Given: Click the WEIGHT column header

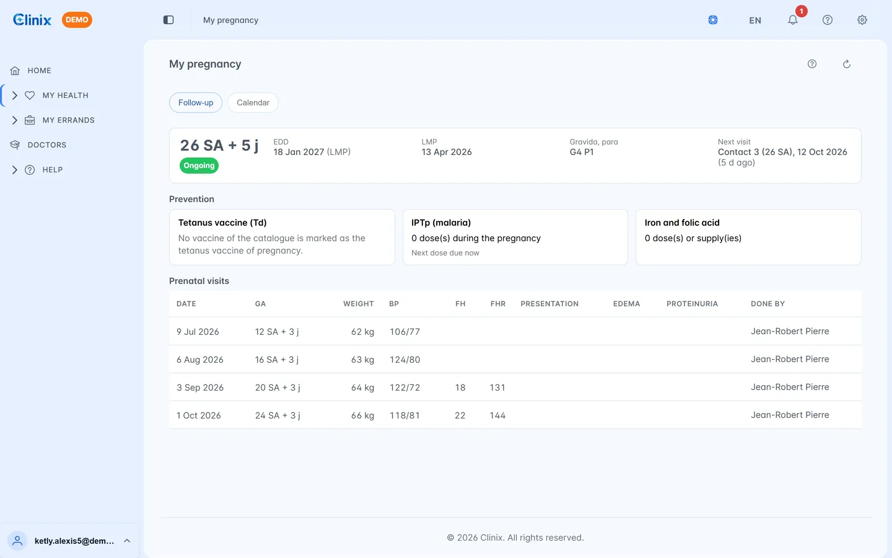Looking at the screenshot, I should click(359, 304).
